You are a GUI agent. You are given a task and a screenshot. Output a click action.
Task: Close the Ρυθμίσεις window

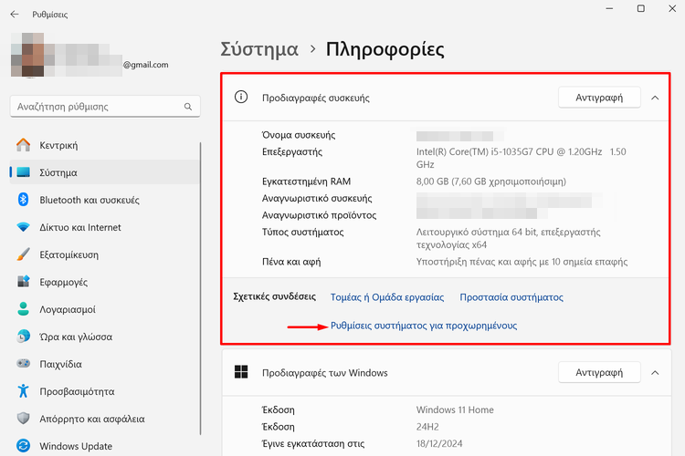coord(672,8)
